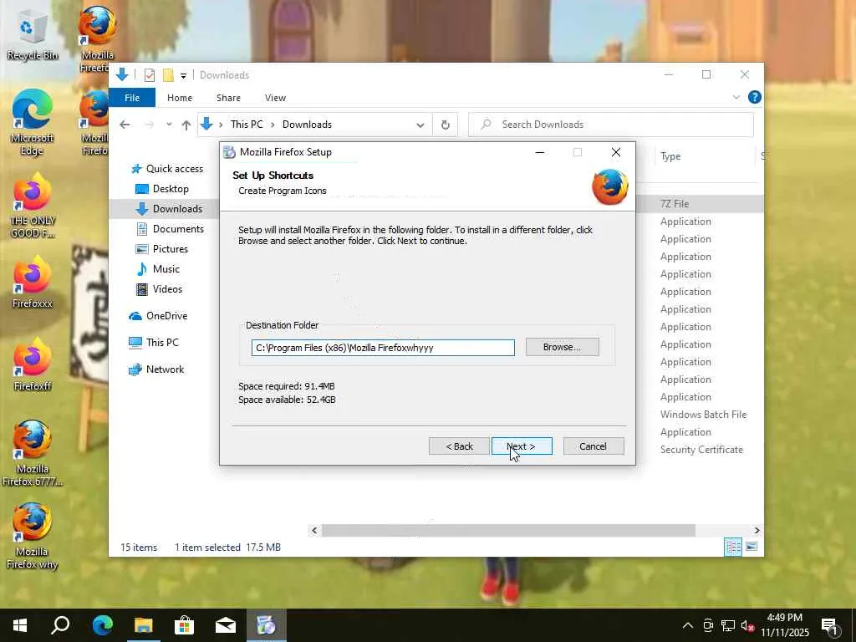Screen dimensions: 856x642
Task: Click Explorer help question mark icon
Action: coord(755,97)
